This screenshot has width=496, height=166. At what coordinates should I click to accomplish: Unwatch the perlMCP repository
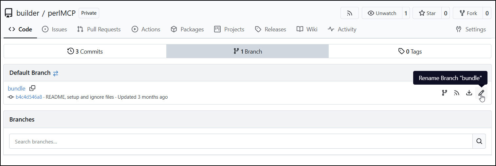(382, 13)
